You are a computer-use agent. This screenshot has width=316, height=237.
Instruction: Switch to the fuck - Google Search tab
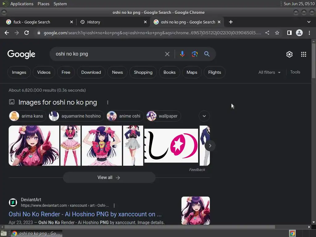click(39, 22)
